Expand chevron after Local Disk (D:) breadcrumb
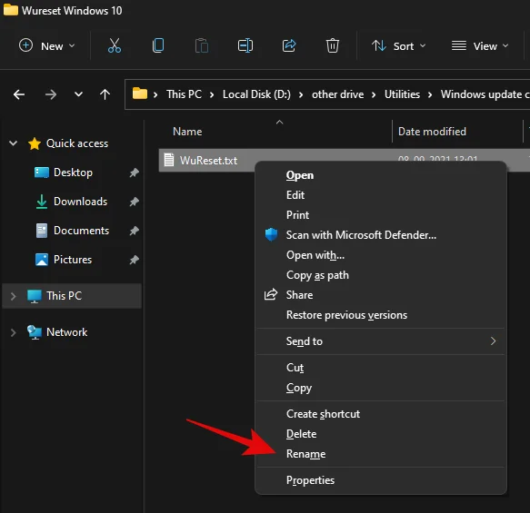530x513 pixels. coord(301,94)
